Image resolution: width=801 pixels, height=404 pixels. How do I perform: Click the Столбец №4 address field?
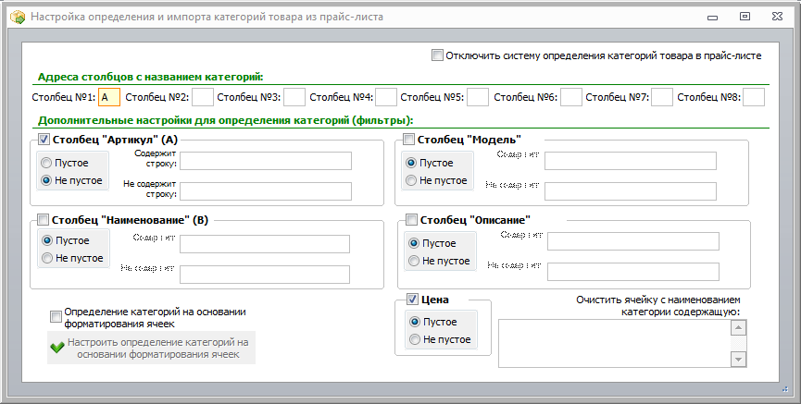386,97
